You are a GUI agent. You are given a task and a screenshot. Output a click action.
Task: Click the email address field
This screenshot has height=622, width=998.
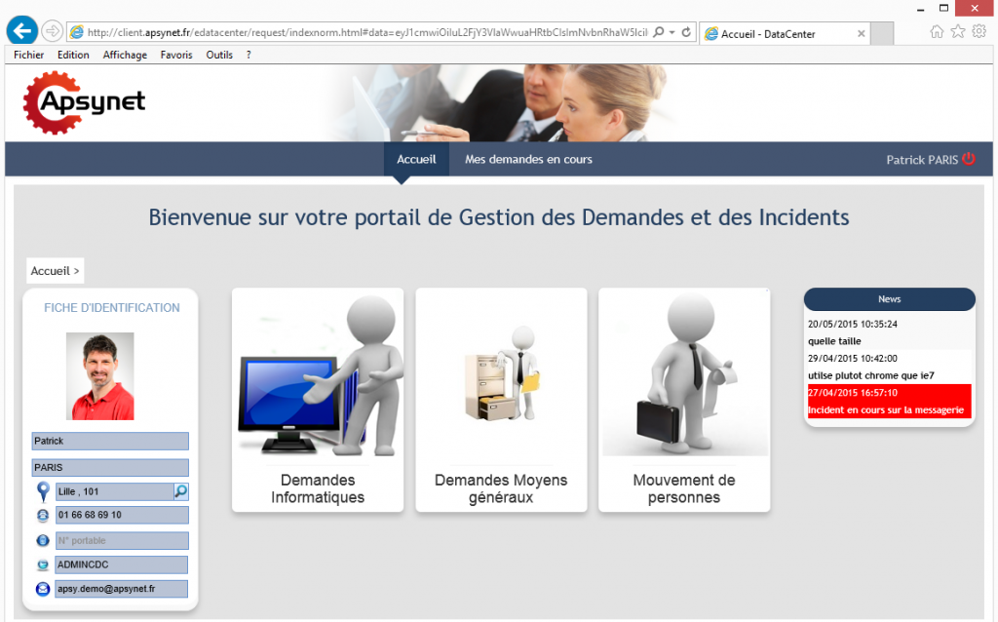click(x=121, y=589)
